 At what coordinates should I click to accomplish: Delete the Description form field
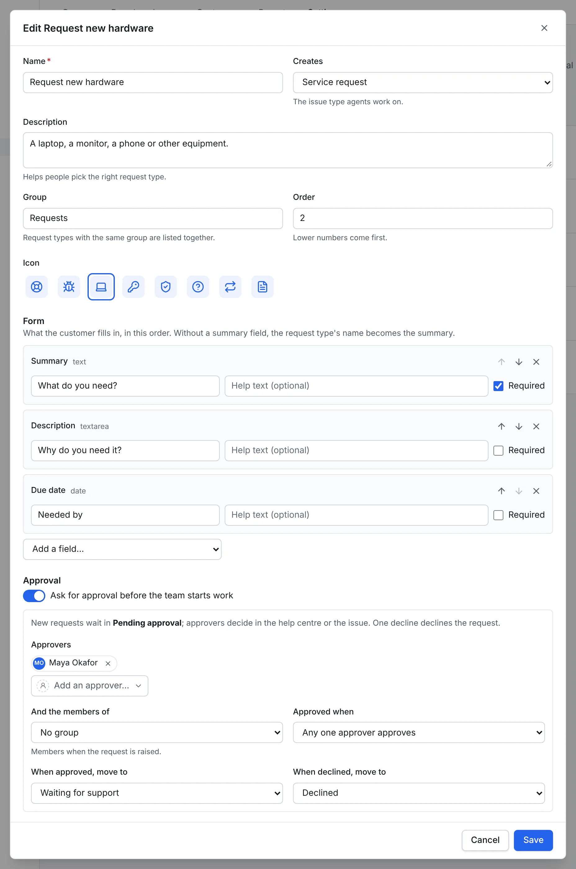pyautogui.click(x=536, y=426)
